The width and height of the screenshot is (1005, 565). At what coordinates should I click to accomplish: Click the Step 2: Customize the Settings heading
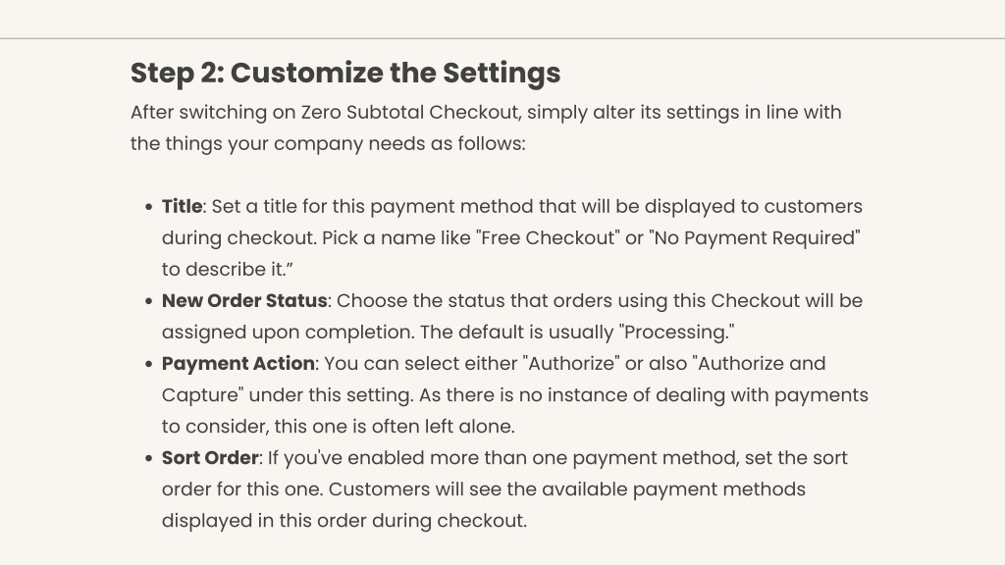tap(345, 73)
